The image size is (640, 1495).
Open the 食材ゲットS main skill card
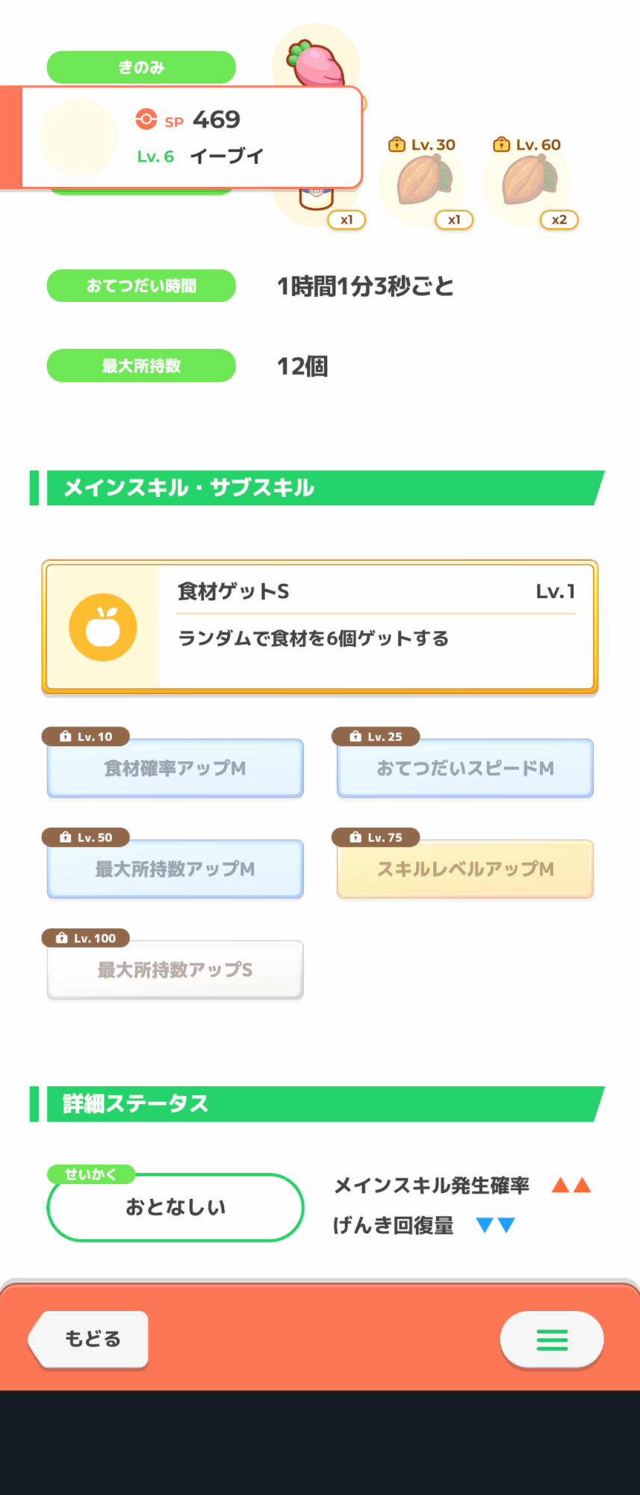pos(320,627)
